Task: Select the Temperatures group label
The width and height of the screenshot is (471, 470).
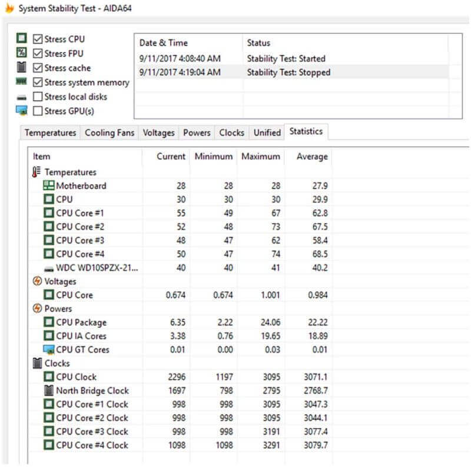Action: tap(70, 172)
